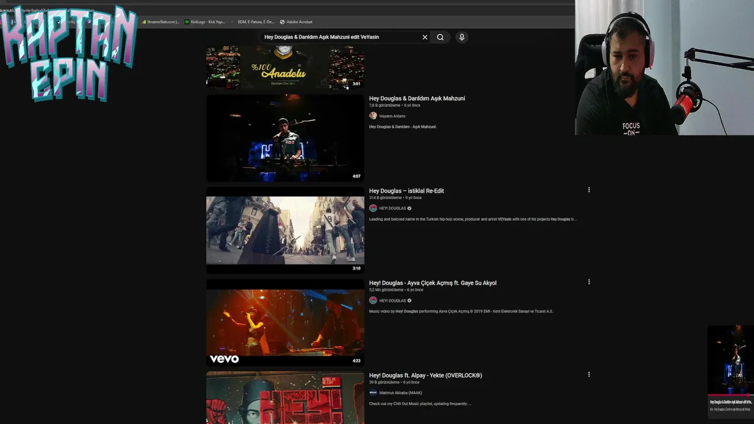Click the 4:07 duration badge
Screen dimensions: 754x424
coord(356,176)
